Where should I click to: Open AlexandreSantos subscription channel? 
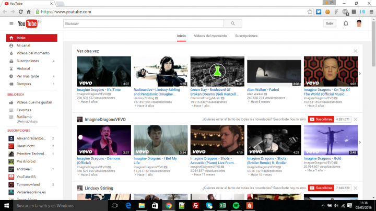[32, 138]
